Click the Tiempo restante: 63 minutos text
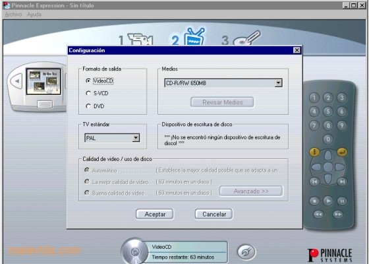The width and height of the screenshot is (369, 264). (x=183, y=257)
